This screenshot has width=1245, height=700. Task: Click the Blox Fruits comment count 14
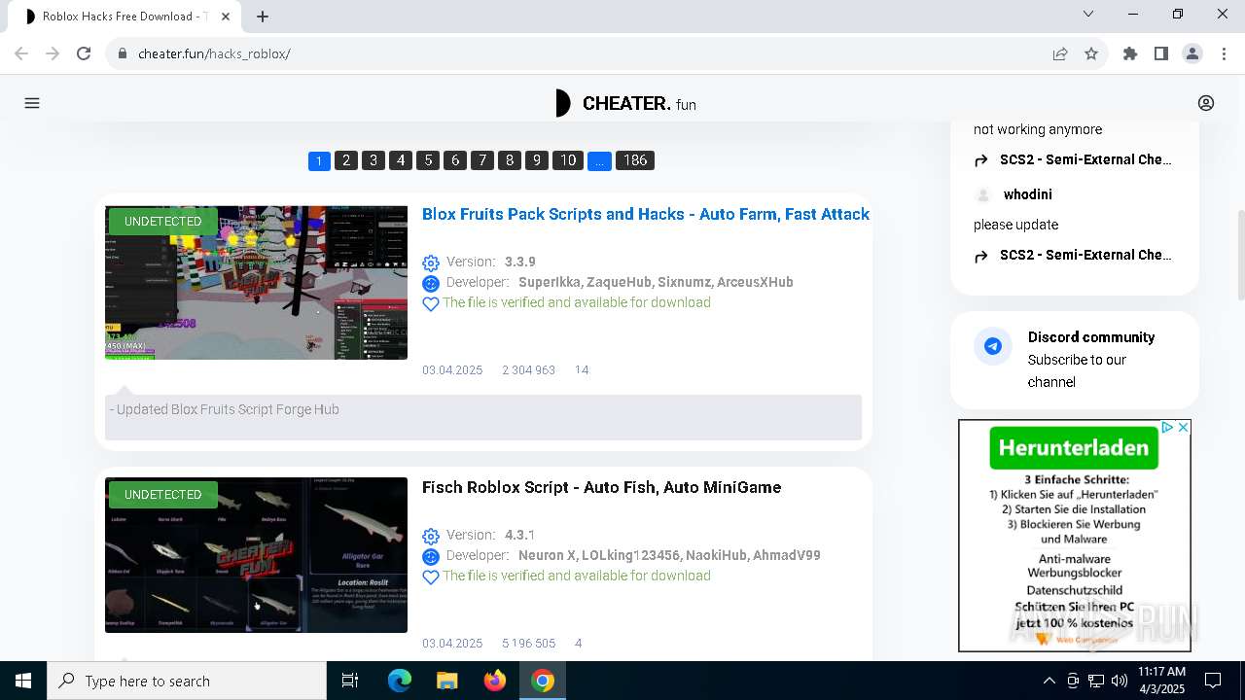click(x=582, y=370)
